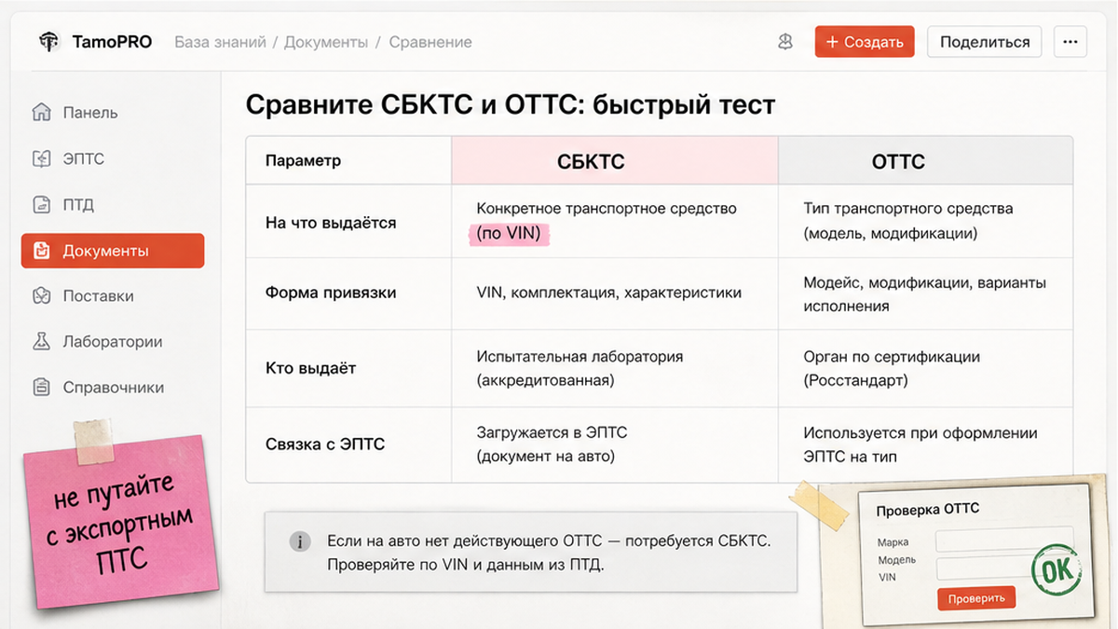Open Лаборатории section in sidebar
Viewport: 1118px width, 629px height.
point(113,342)
